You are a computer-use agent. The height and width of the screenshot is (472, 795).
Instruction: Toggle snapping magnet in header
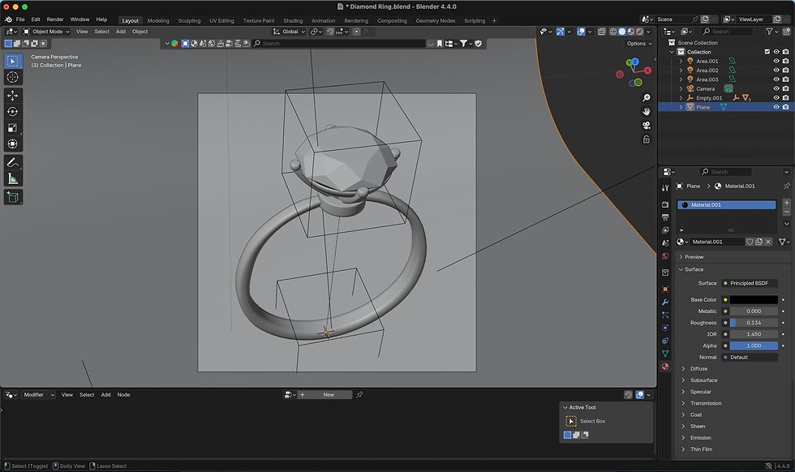pos(330,32)
